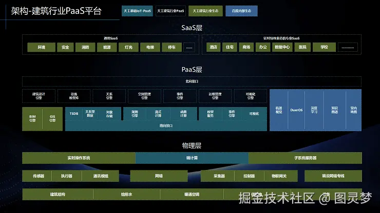The height and width of the screenshot is (213, 380).
Task: Click the 天工基础IoT-PaaS legend box
Action: pyautogui.click(x=137, y=11)
